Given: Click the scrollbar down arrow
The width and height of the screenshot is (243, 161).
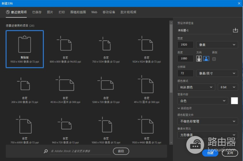Looking at the screenshot, I should pyautogui.click(x=171, y=142).
